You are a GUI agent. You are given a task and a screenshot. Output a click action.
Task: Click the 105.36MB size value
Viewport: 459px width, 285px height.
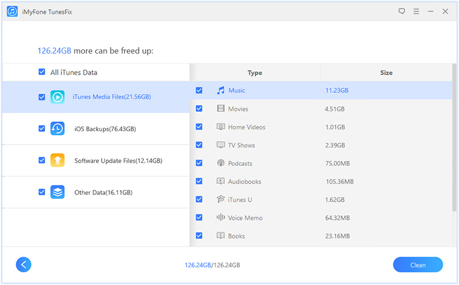coord(340,182)
